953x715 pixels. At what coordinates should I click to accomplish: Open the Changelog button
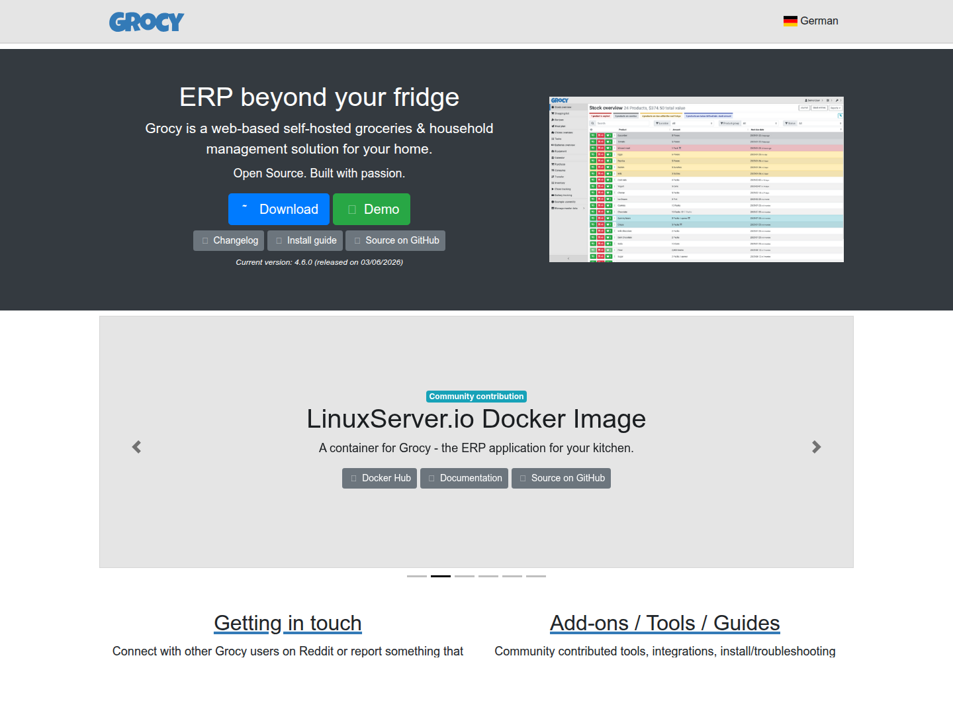point(229,240)
